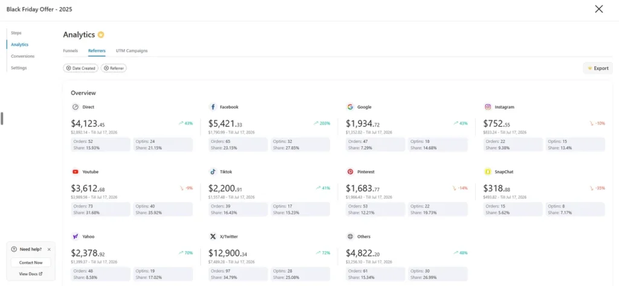Click the Direct revenue $4,123.45

click(88, 124)
